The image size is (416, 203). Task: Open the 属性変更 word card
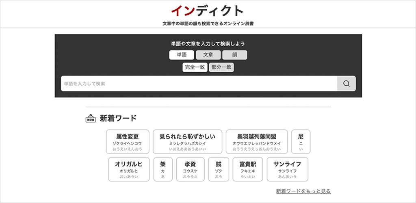pyautogui.click(x=128, y=142)
